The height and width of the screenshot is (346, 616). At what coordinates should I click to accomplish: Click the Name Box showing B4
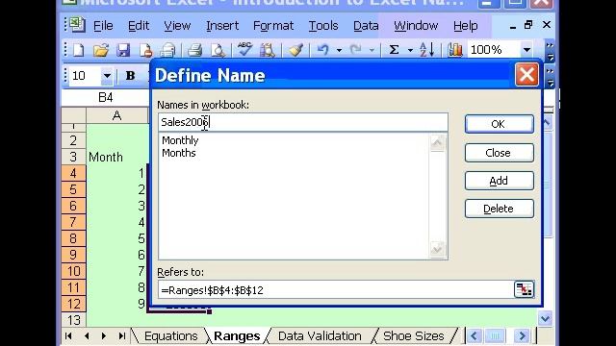tap(105, 97)
